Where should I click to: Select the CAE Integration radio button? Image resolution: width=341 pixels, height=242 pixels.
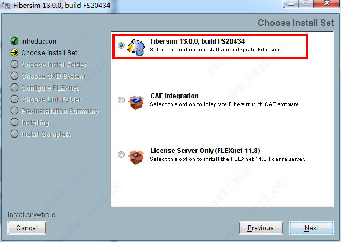tap(121, 100)
